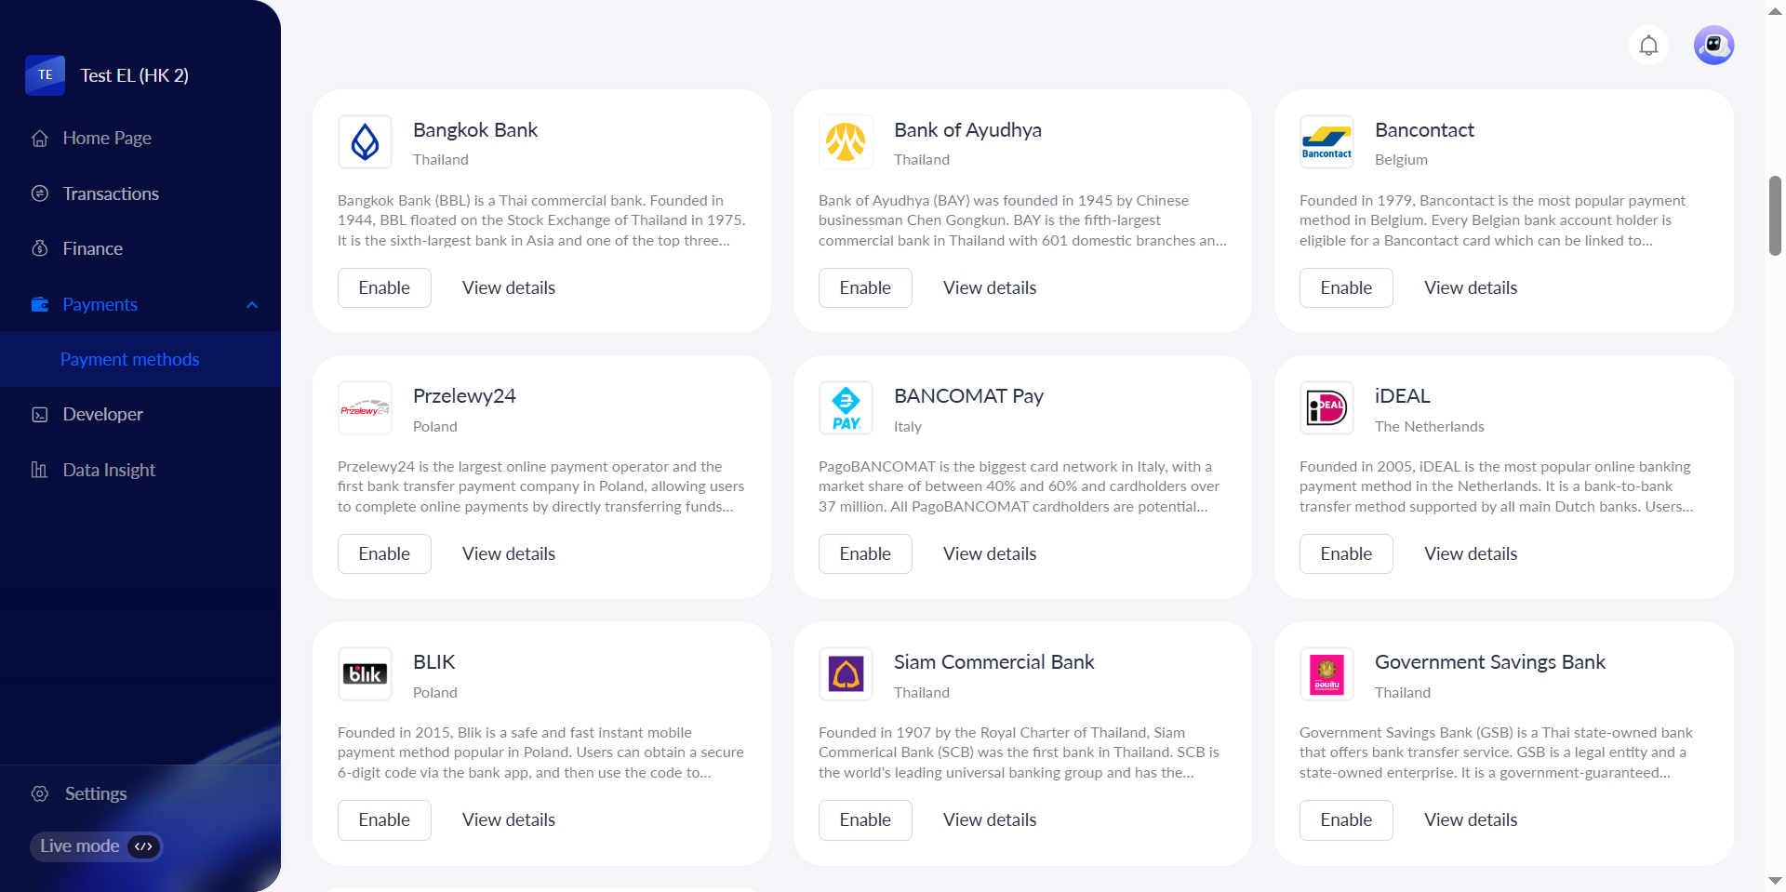Click the iDEAL logo icon
The image size is (1786, 892).
pos(1326,408)
